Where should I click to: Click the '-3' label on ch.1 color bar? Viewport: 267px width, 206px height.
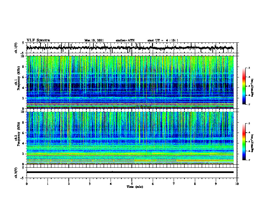248,68
